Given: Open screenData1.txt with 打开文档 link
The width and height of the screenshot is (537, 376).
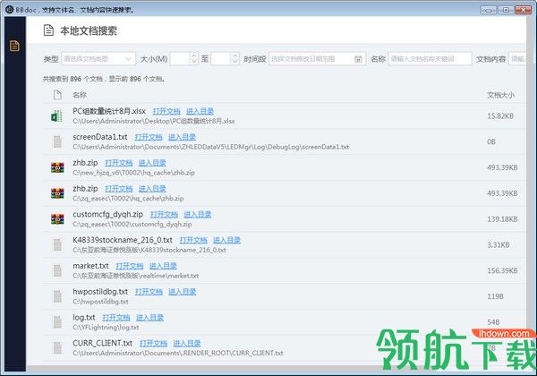Looking at the screenshot, I should [x=149, y=137].
